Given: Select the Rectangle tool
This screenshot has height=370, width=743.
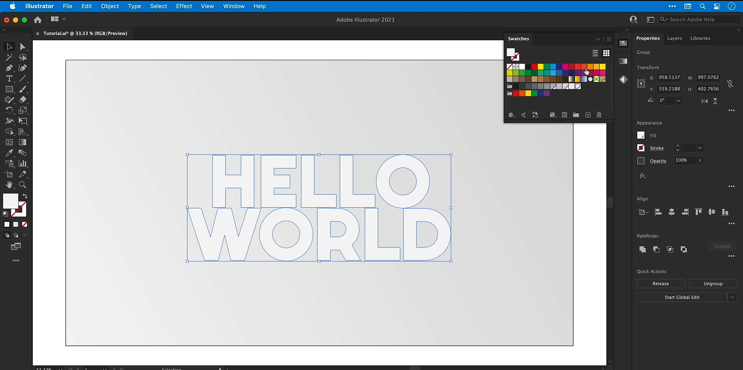Looking at the screenshot, I should [x=9, y=89].
